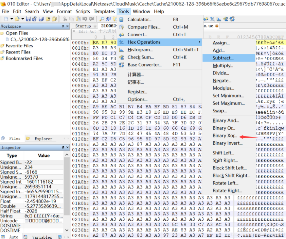
Task: Click the Cut scissors icon
Action: point(65,19)
